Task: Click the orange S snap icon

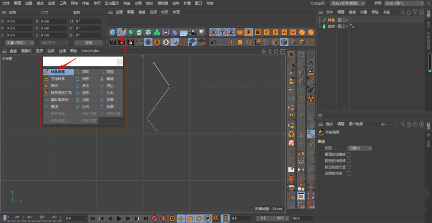Action: (157, 42)
